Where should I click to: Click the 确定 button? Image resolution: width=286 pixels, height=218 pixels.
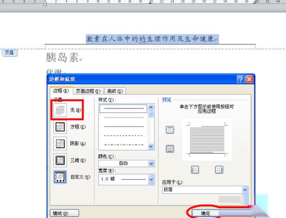click(205, 213)
